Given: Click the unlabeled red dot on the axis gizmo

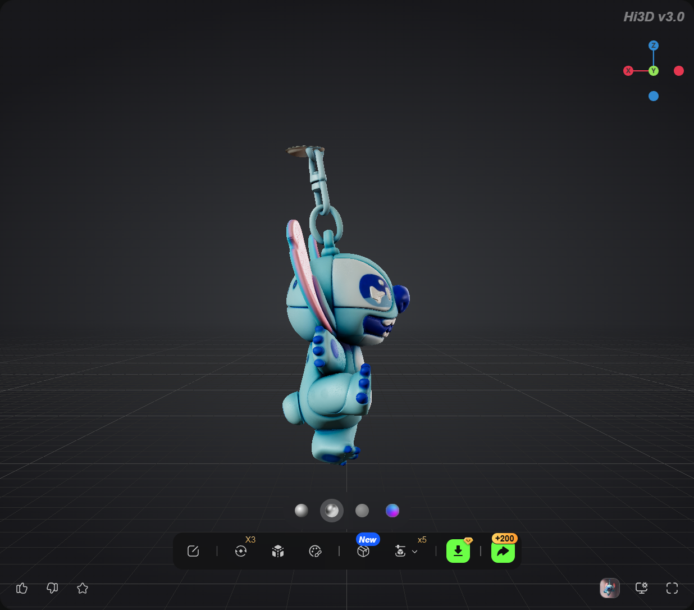Looking at the screenshot, I should click(x=679, y=71).
